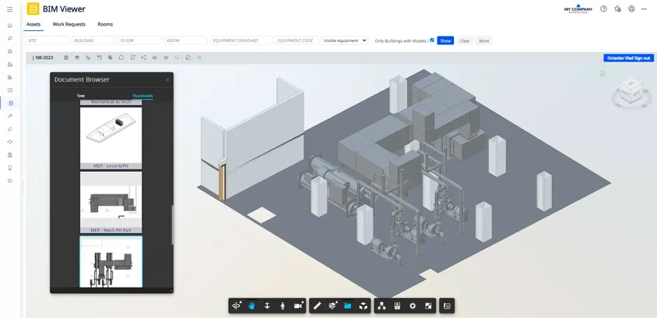
Task: Click the Clear filter button
Action: (x=465, y=40)
